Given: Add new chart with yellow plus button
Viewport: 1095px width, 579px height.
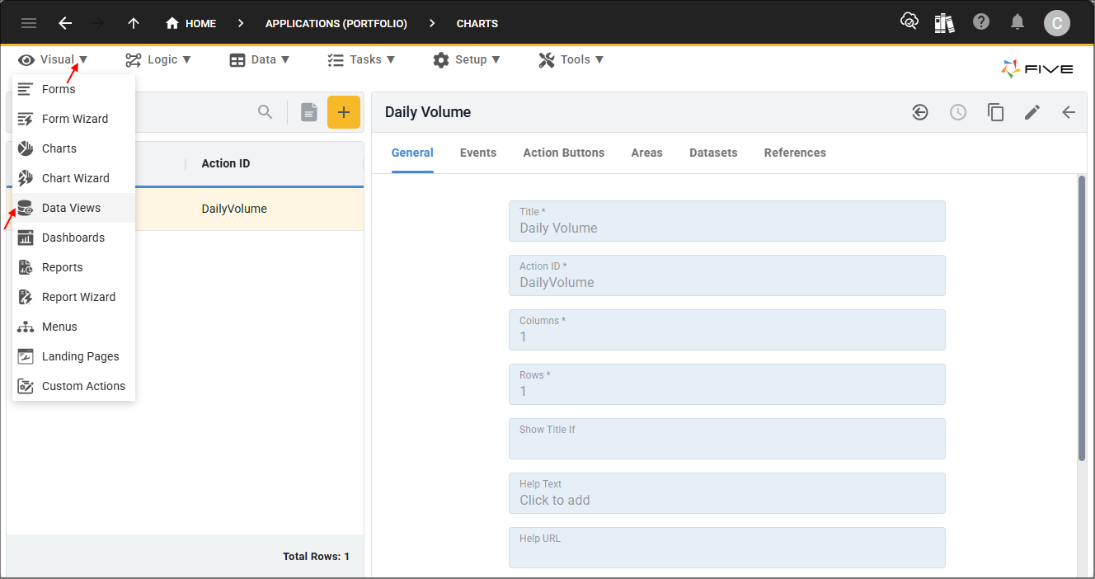Looking at the screenshot, I should [x=344, y=112].
